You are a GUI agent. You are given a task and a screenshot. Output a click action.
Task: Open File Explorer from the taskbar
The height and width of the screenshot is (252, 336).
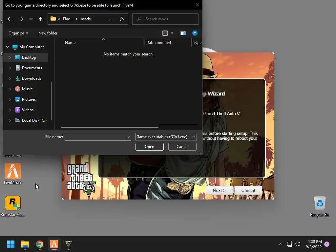click(25, 244)
